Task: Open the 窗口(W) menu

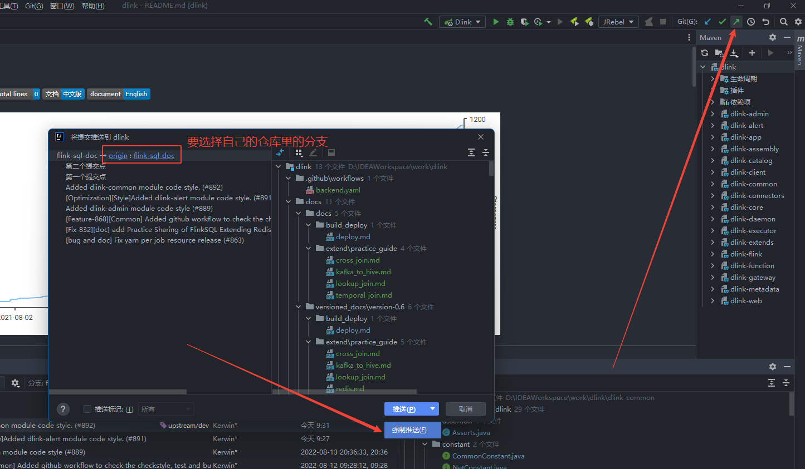Action: click(x=62, y=6)
